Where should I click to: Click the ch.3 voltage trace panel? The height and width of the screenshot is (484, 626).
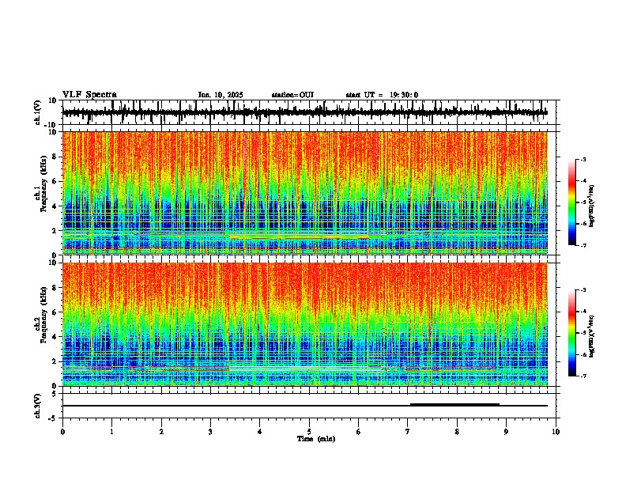[x=309, y=406]
